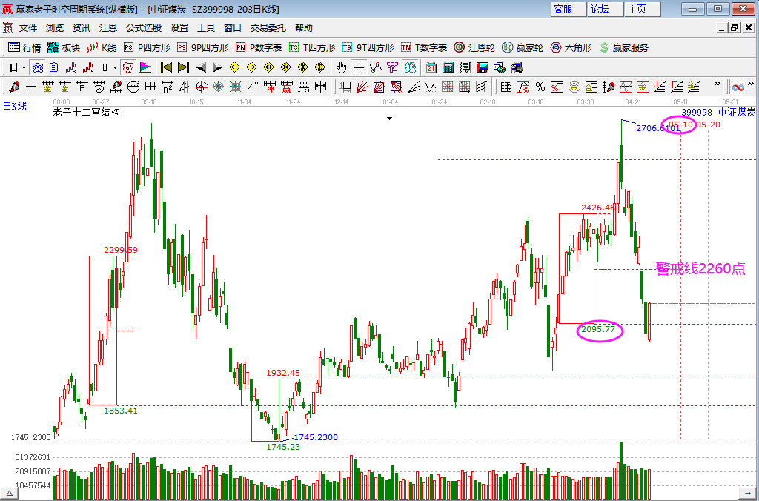Open the calculator icon

[x=448, y=67]
